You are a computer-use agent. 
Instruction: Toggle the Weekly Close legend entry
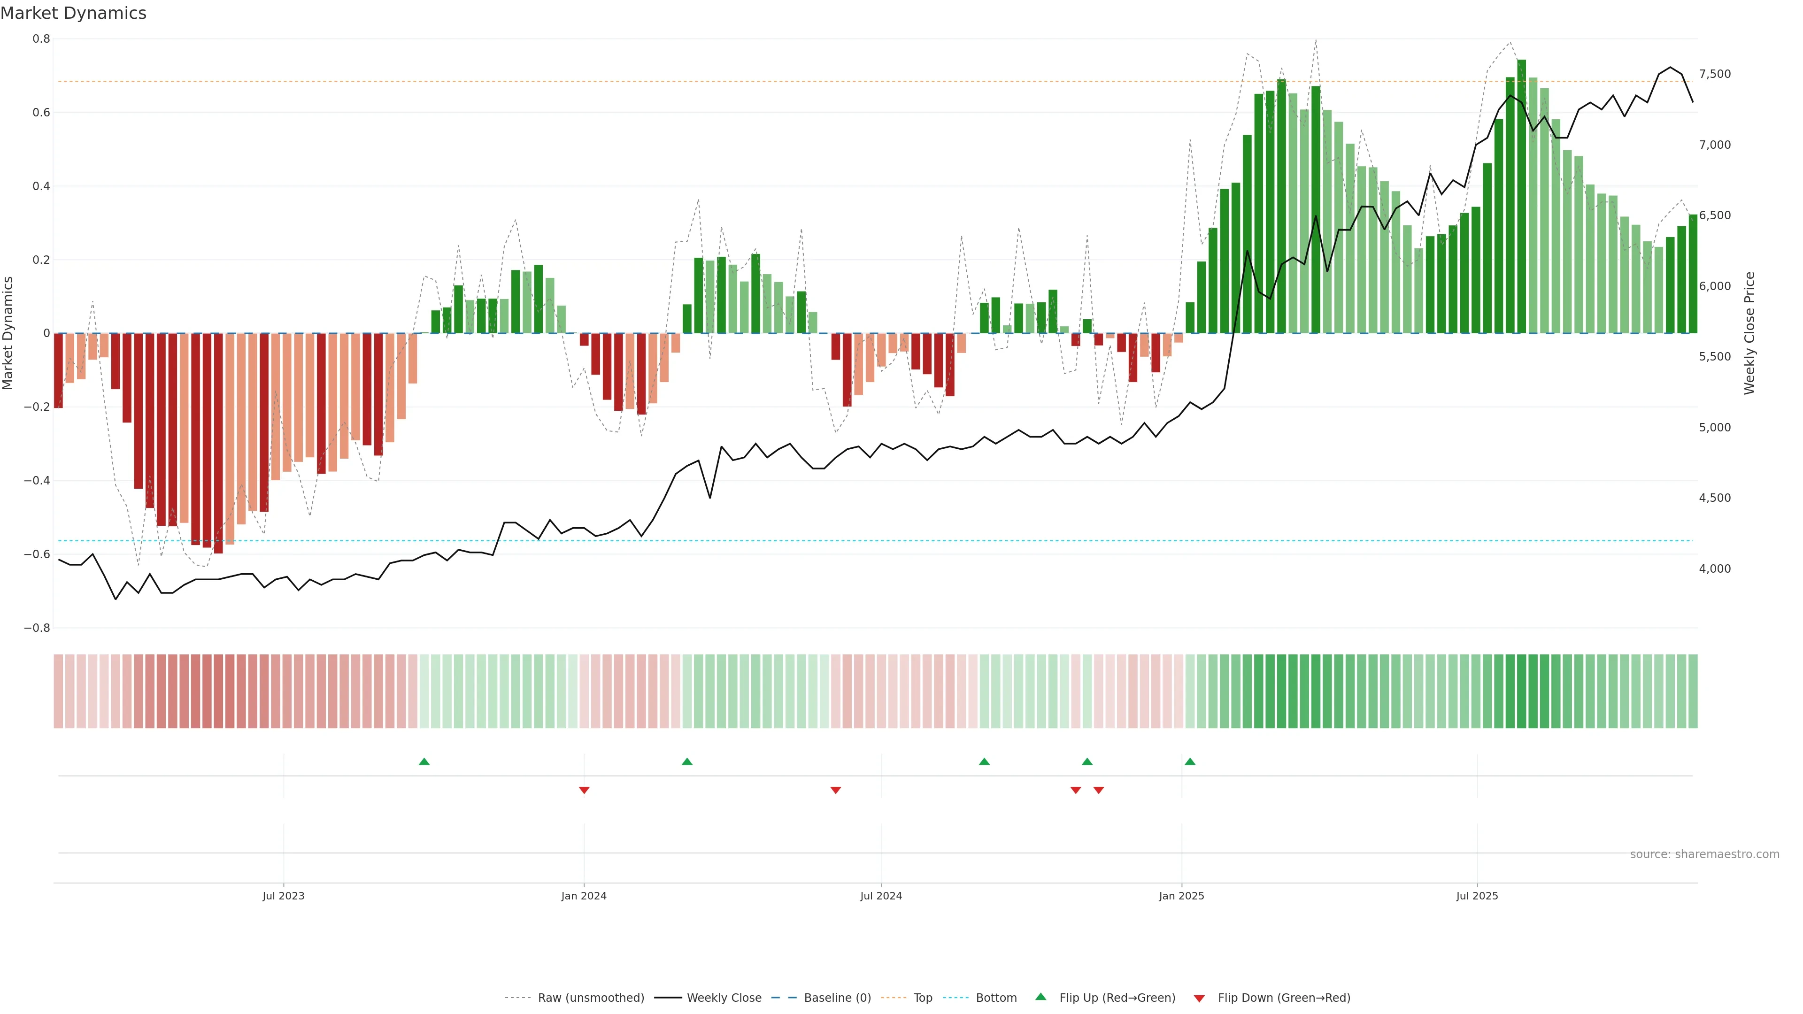click(724, 998)
